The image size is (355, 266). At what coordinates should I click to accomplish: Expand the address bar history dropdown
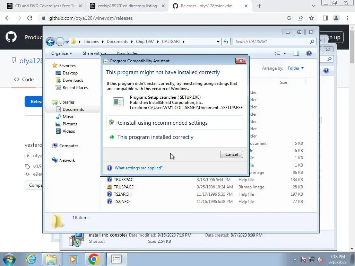[x=218, y=42]
